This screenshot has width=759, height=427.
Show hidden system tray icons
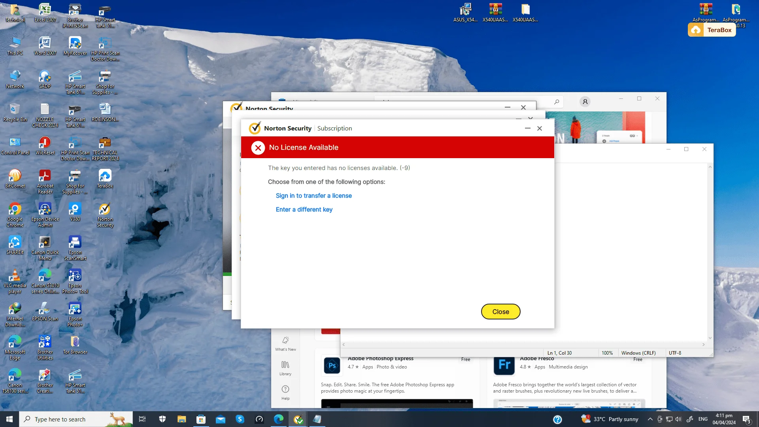click(x=650, y=419)
